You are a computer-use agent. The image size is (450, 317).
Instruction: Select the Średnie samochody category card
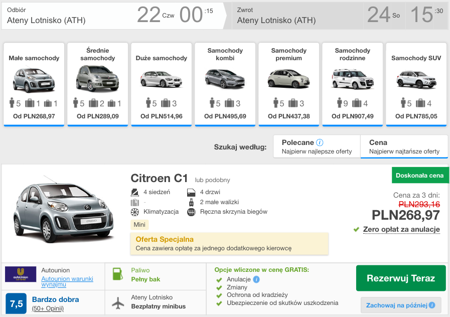click(x=98, y=84)
